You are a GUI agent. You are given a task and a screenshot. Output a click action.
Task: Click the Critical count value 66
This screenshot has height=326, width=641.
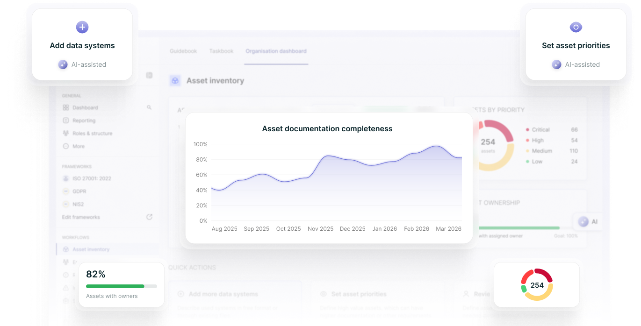pyautogui.click(x=575, y=130)
